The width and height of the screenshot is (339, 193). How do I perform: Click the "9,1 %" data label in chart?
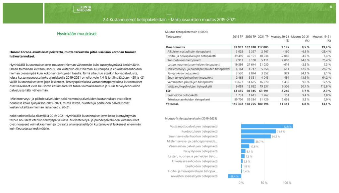pos(250,151)
